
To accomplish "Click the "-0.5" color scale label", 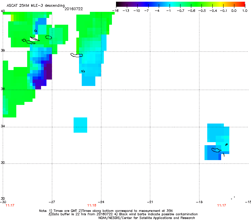I will pos(202,11).
